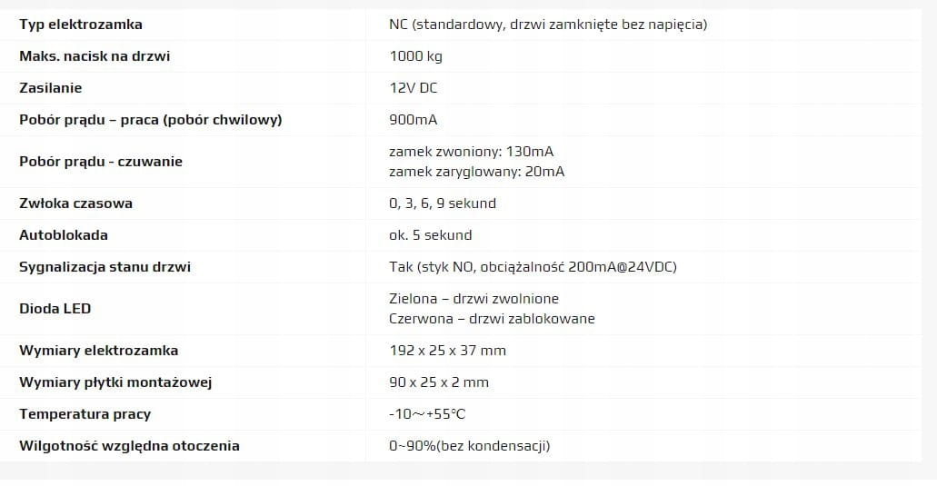Click the 'Zwłoka czasowa' row label
Viewport: 937px width, 486px height.
point(75,203)
